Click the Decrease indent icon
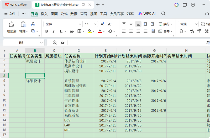Screen dimensions: 210x138 145,24
